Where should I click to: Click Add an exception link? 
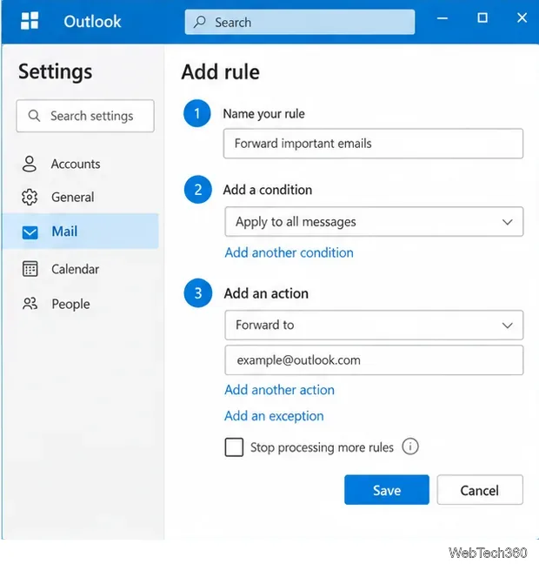point(274,416)
